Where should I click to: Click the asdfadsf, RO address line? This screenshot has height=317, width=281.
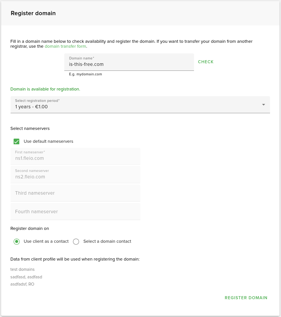[x=22, y=284]
